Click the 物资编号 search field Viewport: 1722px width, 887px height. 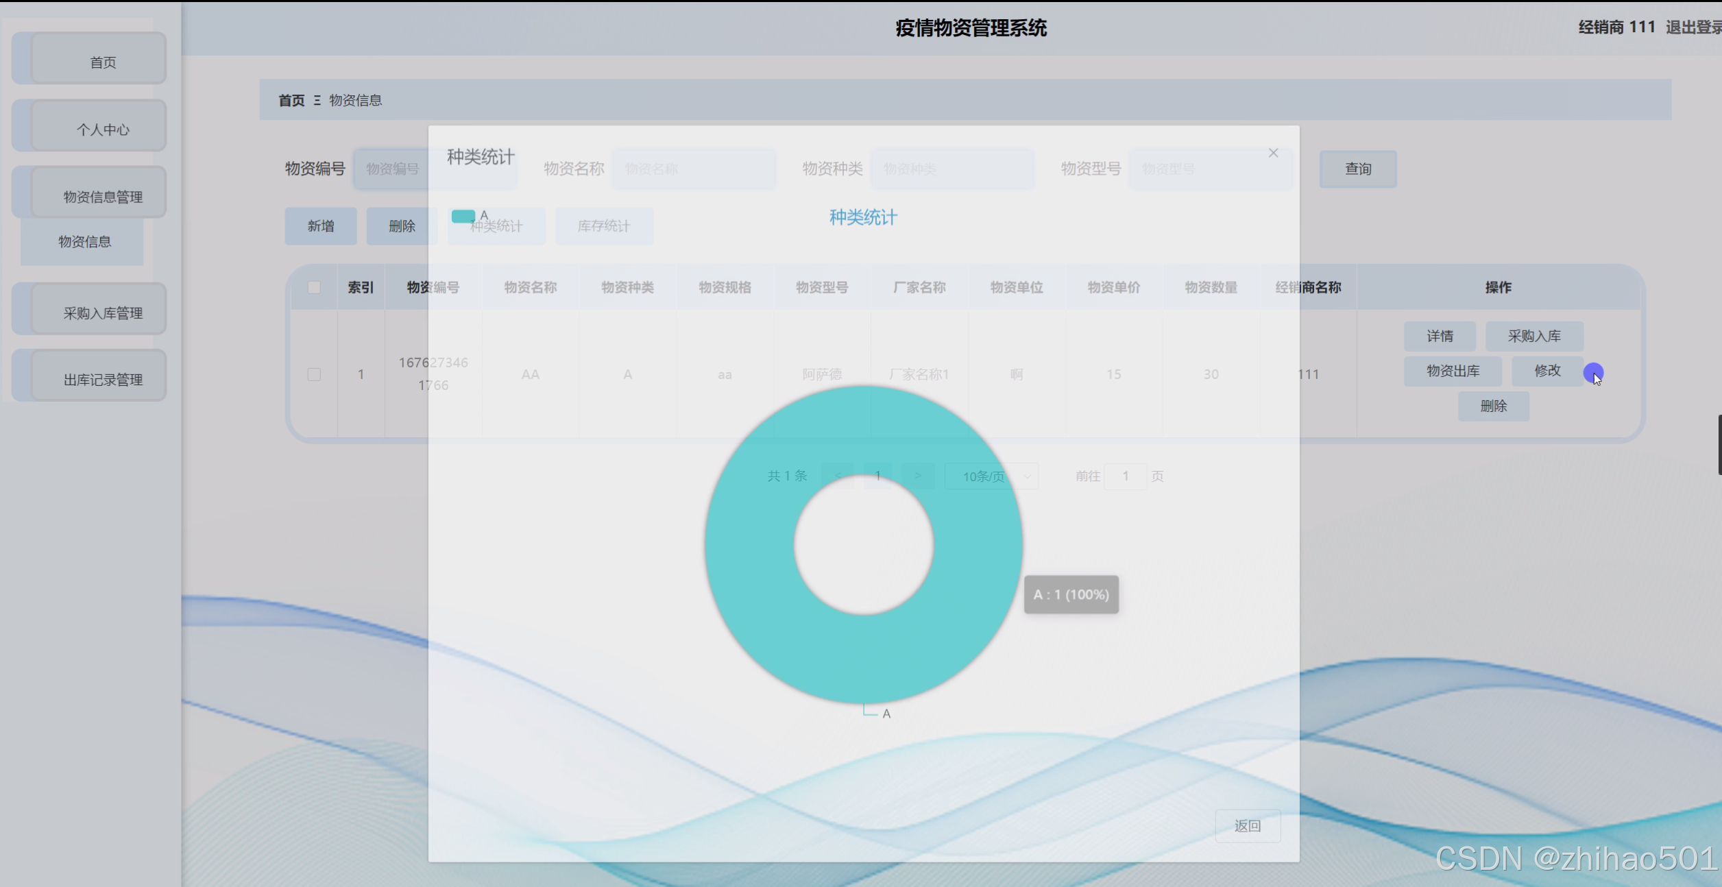tap(391, 169)
